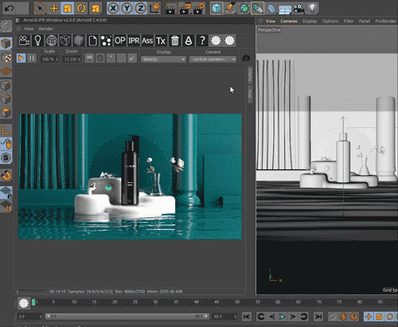
Task: Click the IPR Scale percentage field
Action: (49, 59)
